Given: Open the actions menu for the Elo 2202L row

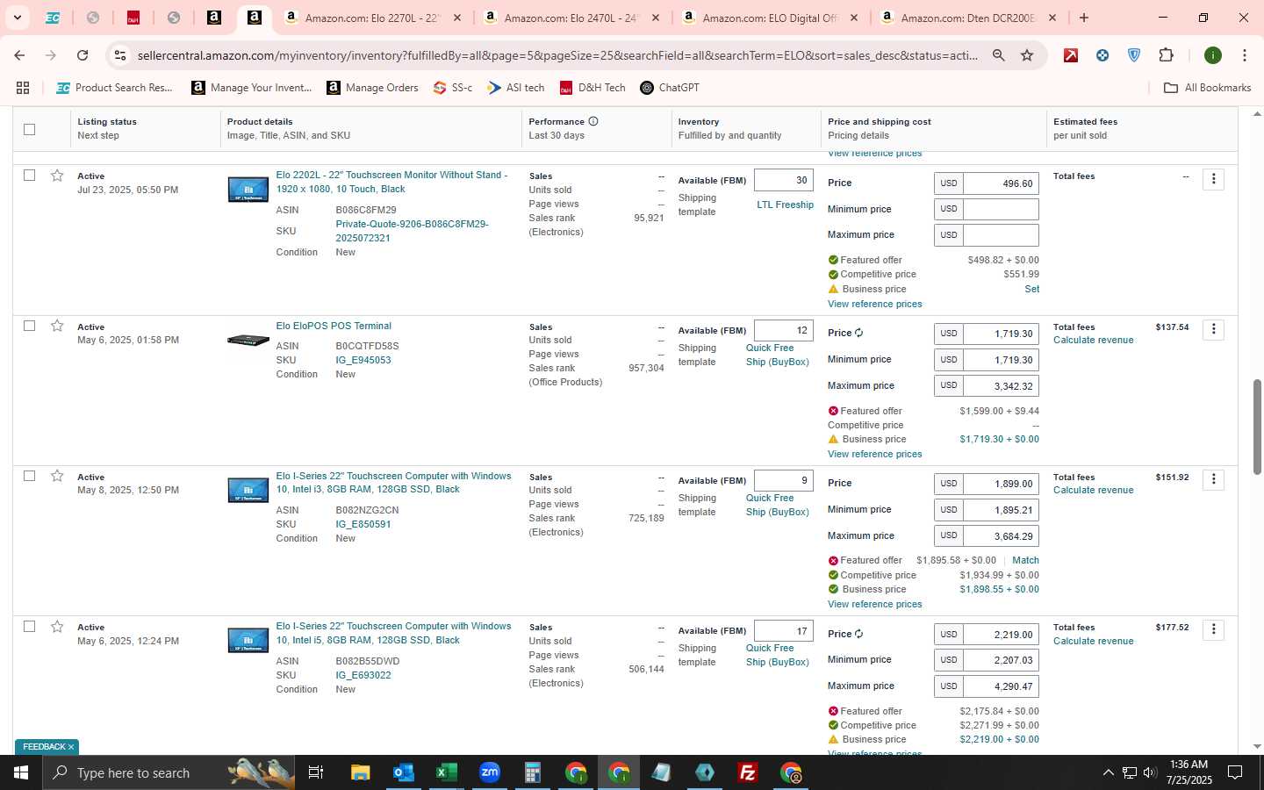Looking at the screenshot, I should [1213, 179].
